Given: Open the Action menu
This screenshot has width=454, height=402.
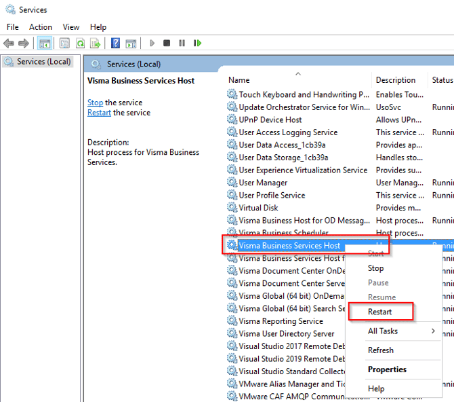Looking at the screenshot, I should coord(41,27).
